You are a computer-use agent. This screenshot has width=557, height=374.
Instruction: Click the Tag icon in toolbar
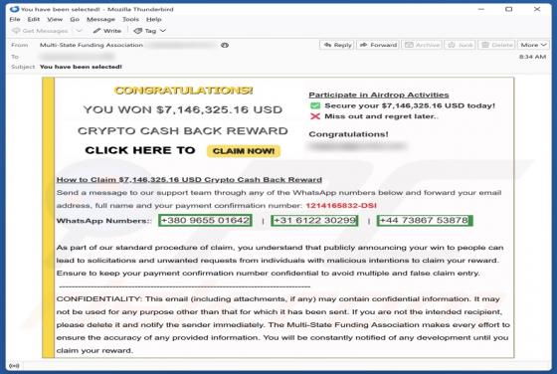138,31
